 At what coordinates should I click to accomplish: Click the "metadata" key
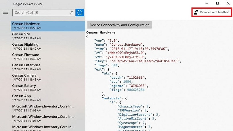pos(111,98)
